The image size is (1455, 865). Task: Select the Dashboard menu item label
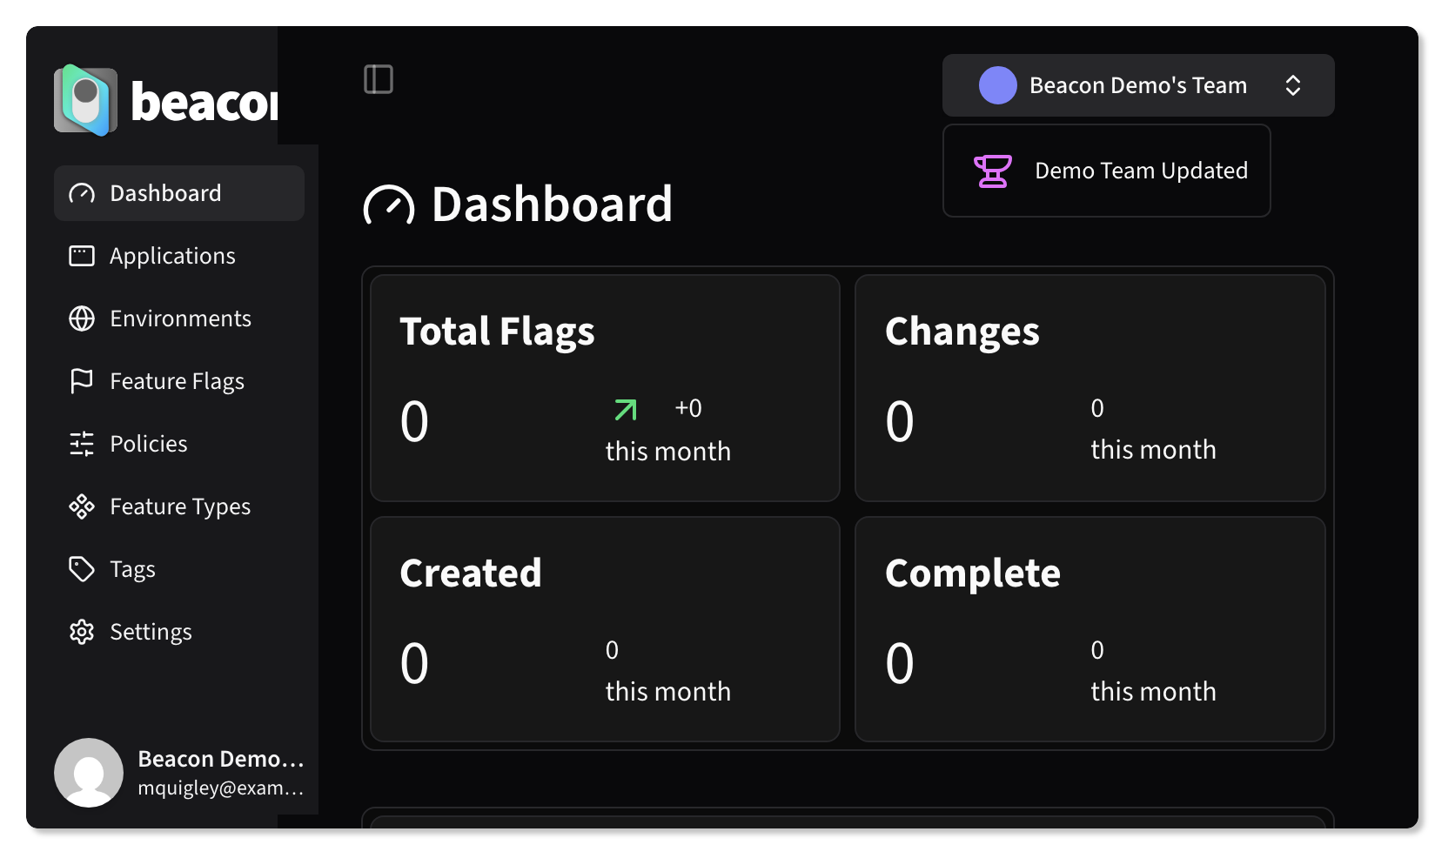pos(165,193)
